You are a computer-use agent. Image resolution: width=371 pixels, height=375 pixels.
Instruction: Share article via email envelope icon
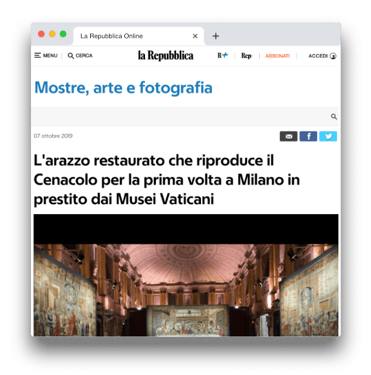tap(288, 136)
